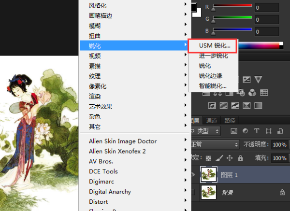Switch to the 通道 tab
Image resolution: width=290 pixels, height=211 pixels.
(211, 121)
